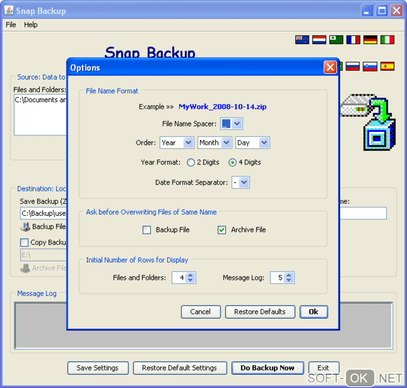
Task: Click the Files and Folders rows number field
Action: tap(179, 278)
